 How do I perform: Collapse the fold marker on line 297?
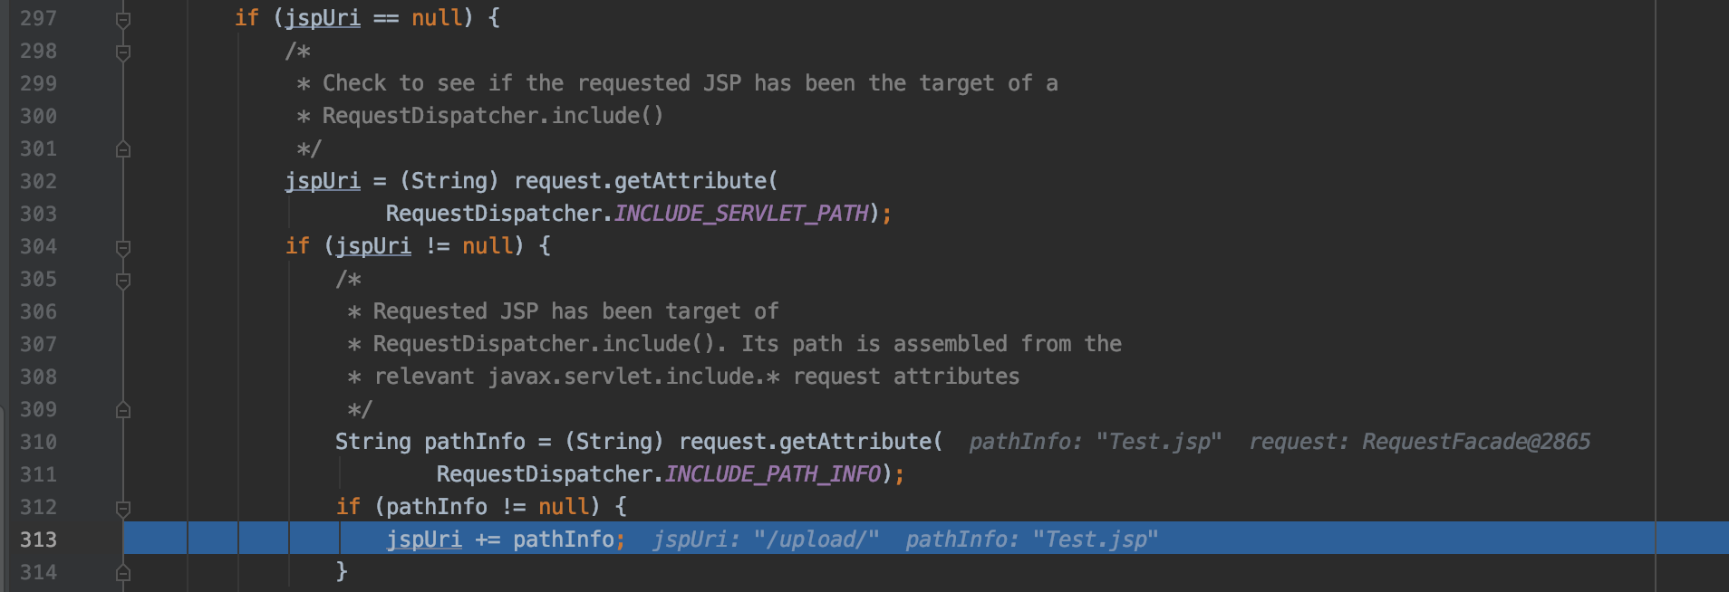tap(123, 19)
